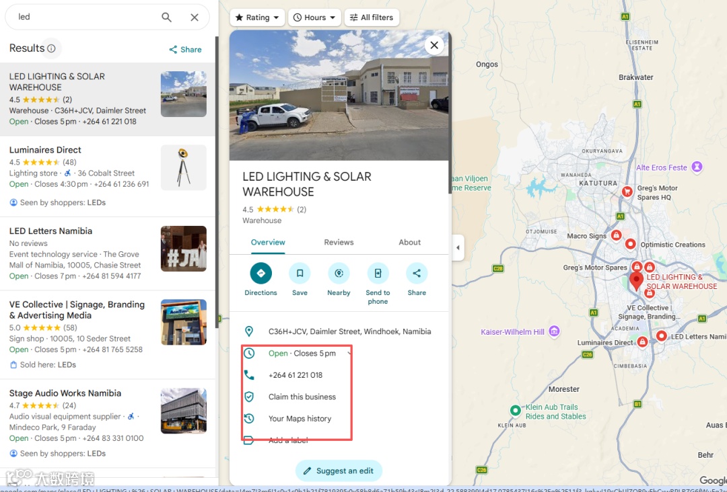Click Send to phone icon
Screen dimensions: 727x492
(x=378, y=273)
